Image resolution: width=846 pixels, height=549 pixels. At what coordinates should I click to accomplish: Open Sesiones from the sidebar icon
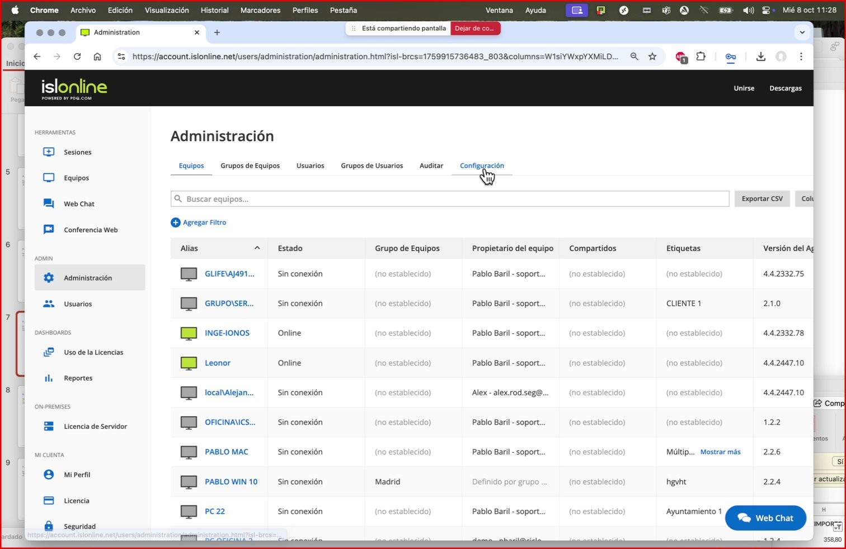[49, 152]
